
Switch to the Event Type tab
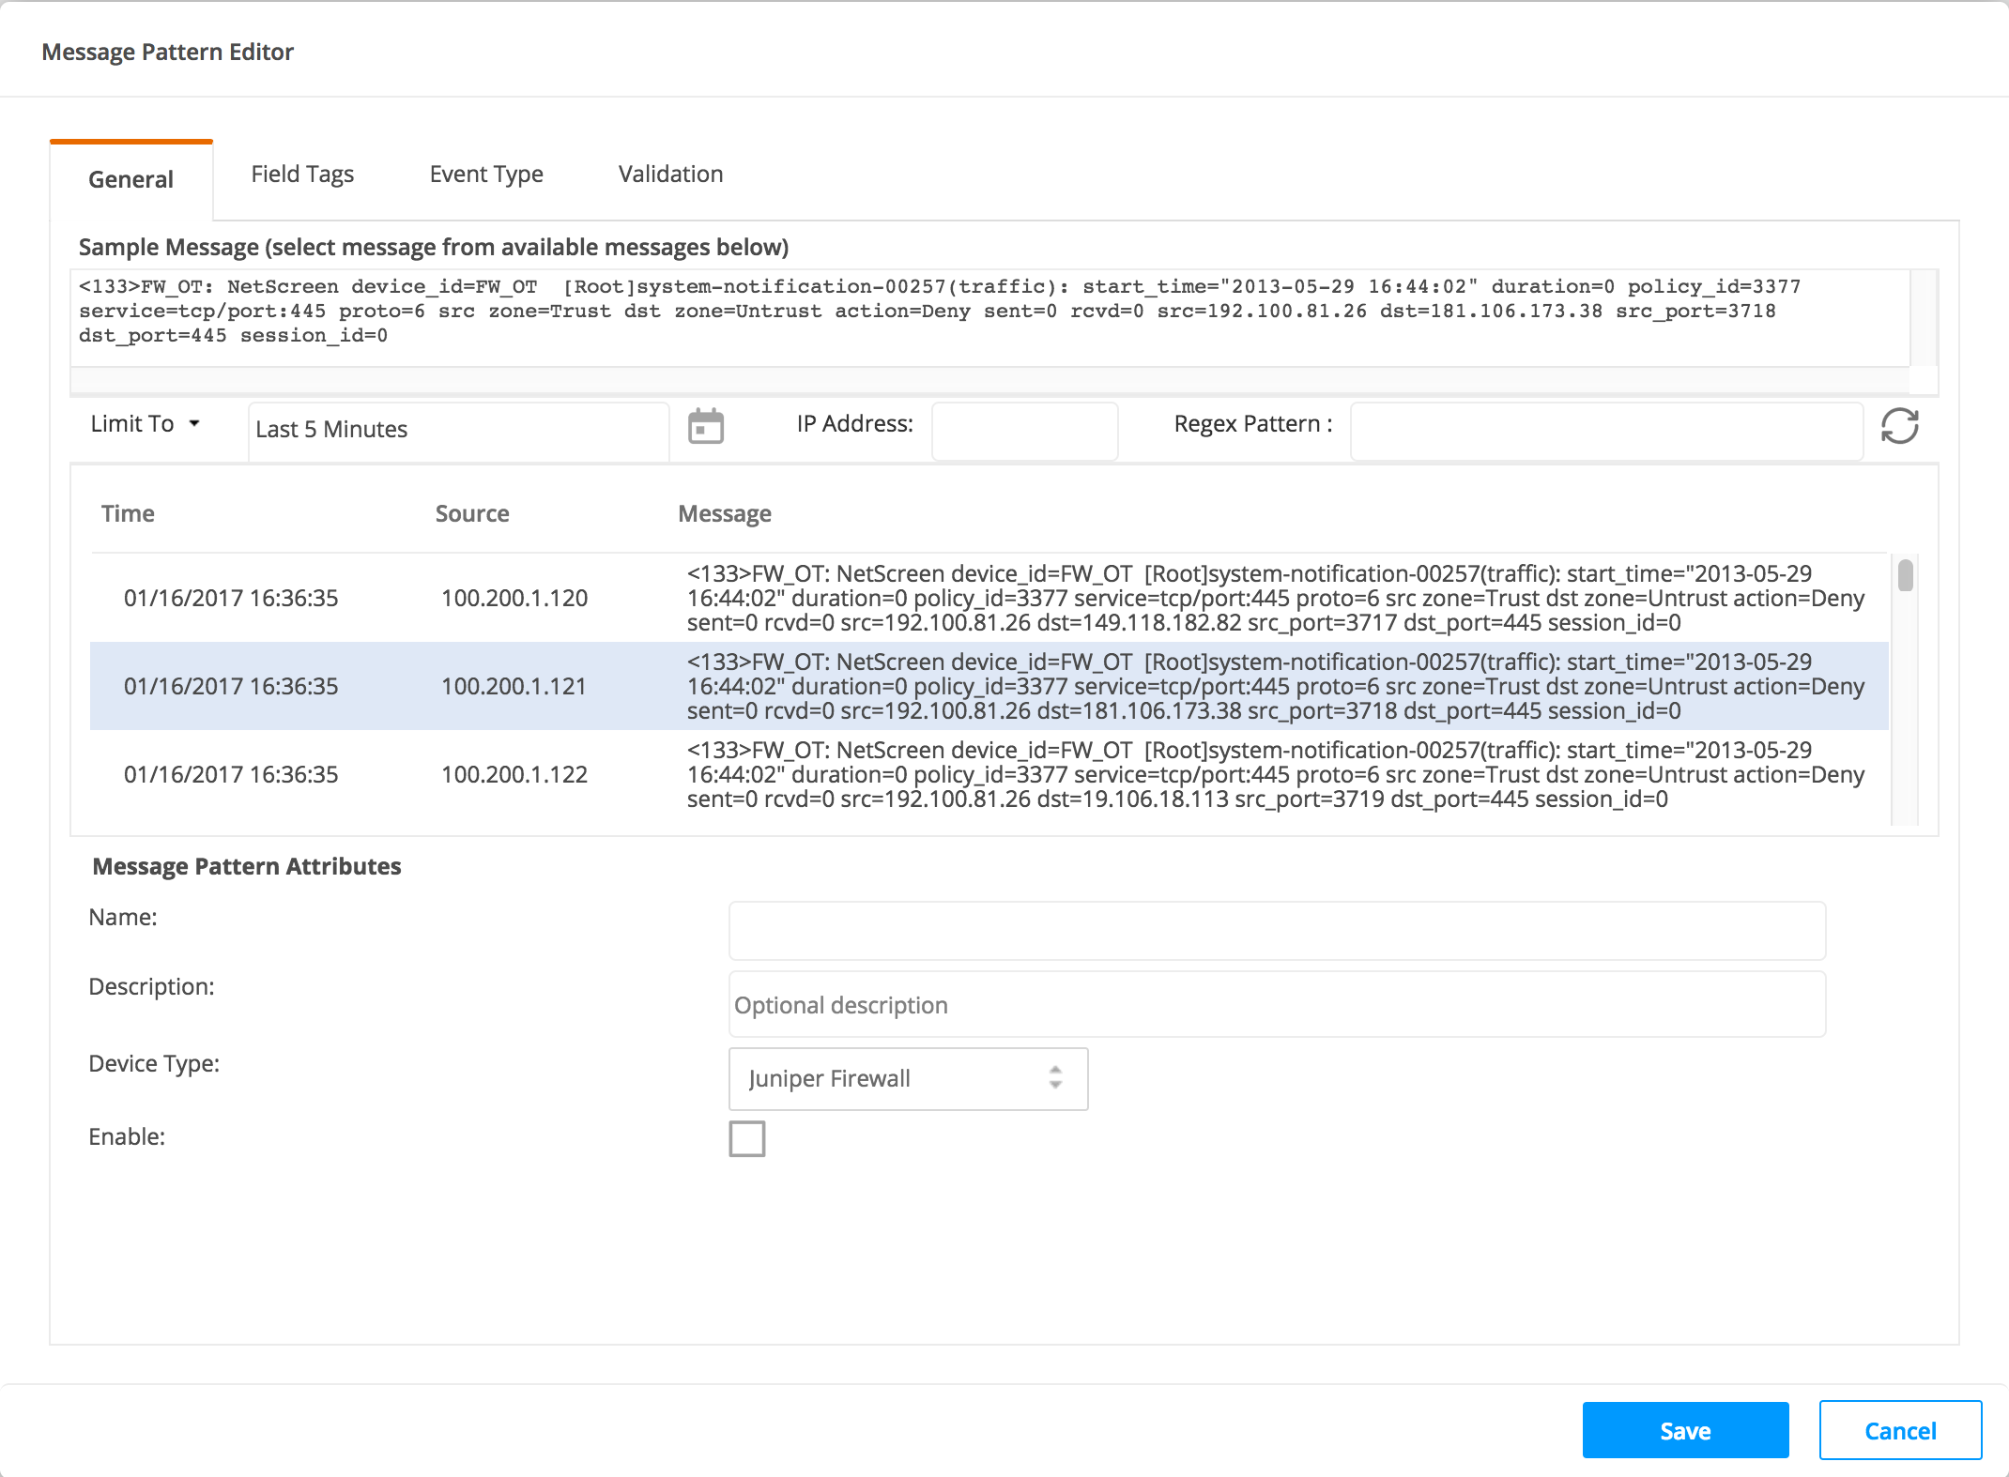point(485,175)
